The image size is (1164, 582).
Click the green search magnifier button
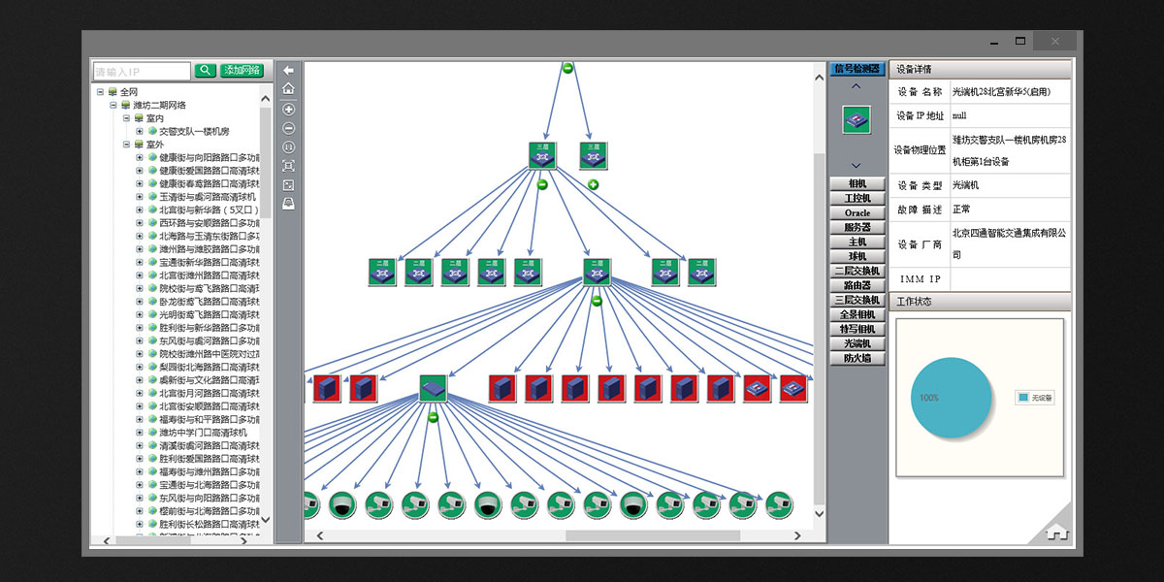click(x=205, y=71)
